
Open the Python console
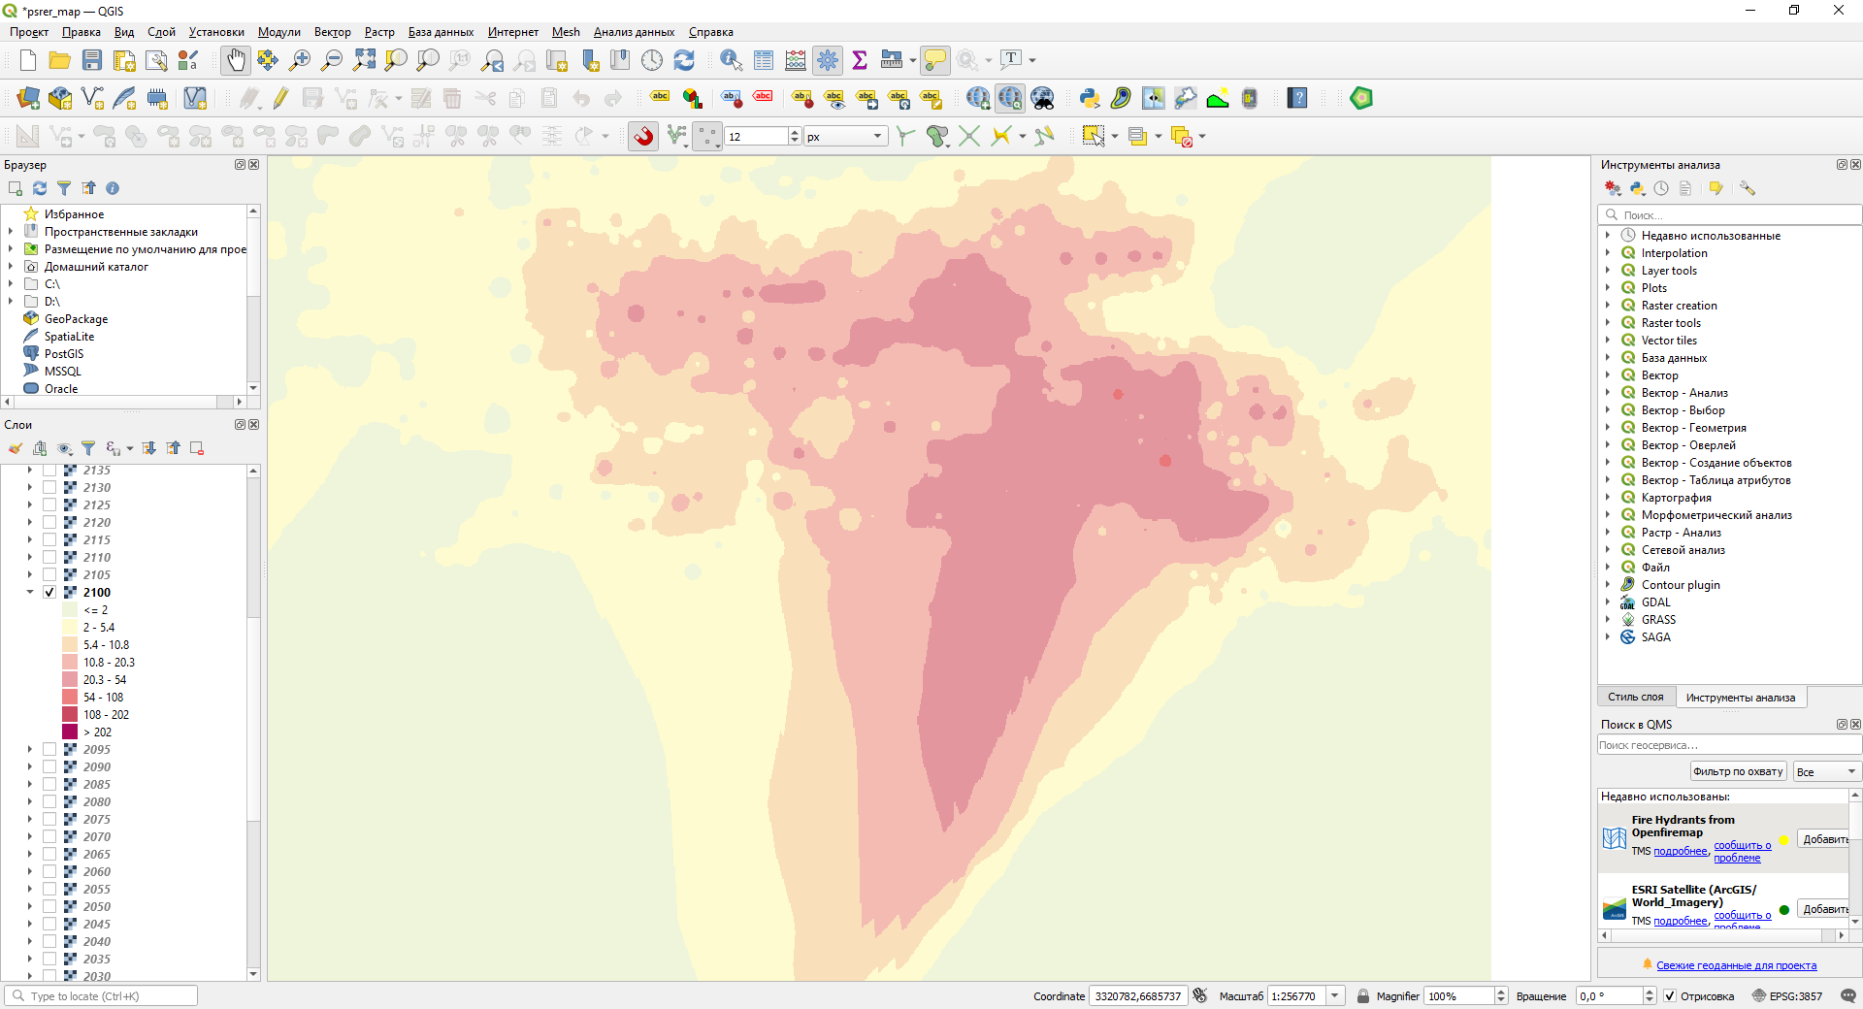1089,98
